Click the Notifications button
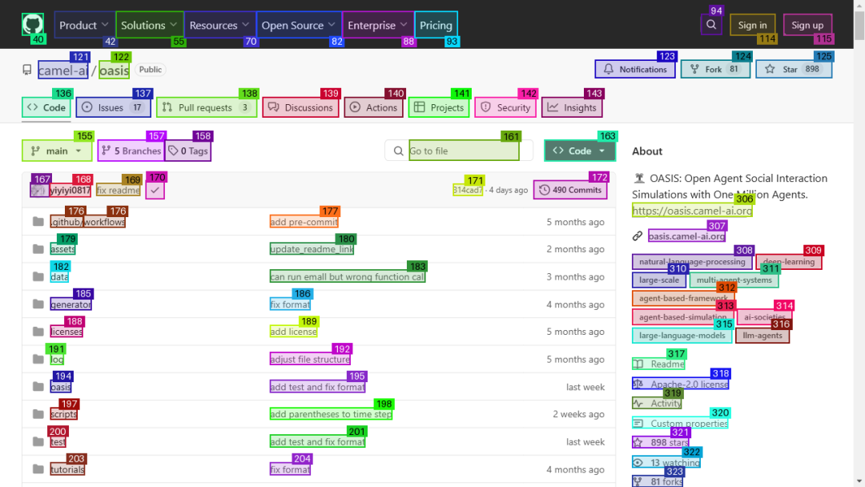Screen dimensions: 865x487 (x=635, y=69)
